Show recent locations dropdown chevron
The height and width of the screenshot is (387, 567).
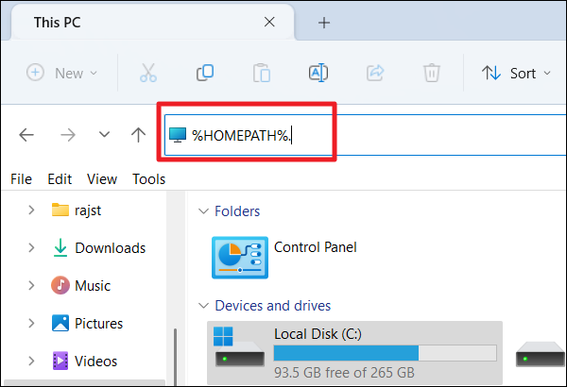coord(104,135)
